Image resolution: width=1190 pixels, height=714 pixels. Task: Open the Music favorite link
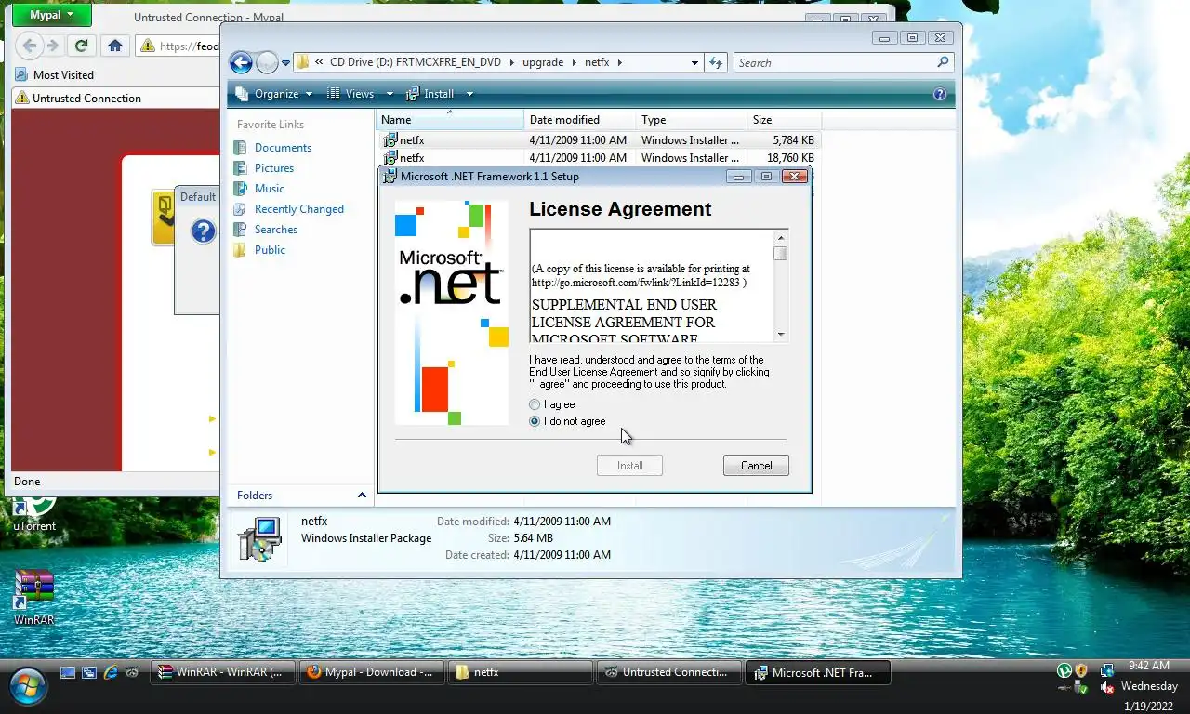click(270, 189)
